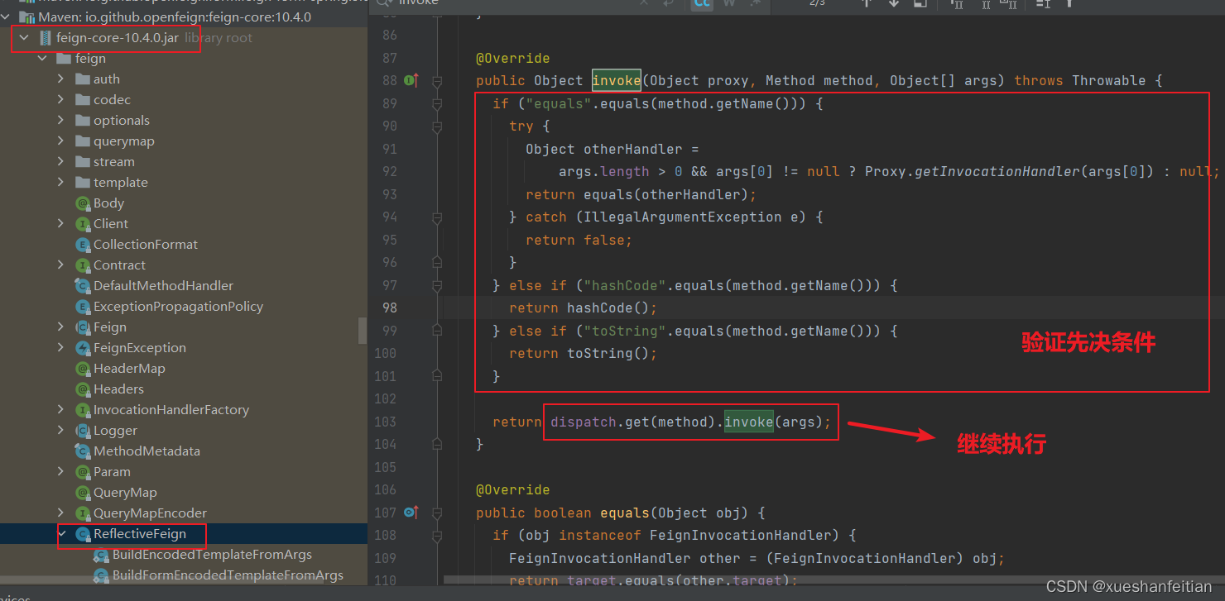The width and height of the screenshot is (1225, 601).
Task: Click dispatch.get(method) on line 103
Action: [x=633, y=422]
